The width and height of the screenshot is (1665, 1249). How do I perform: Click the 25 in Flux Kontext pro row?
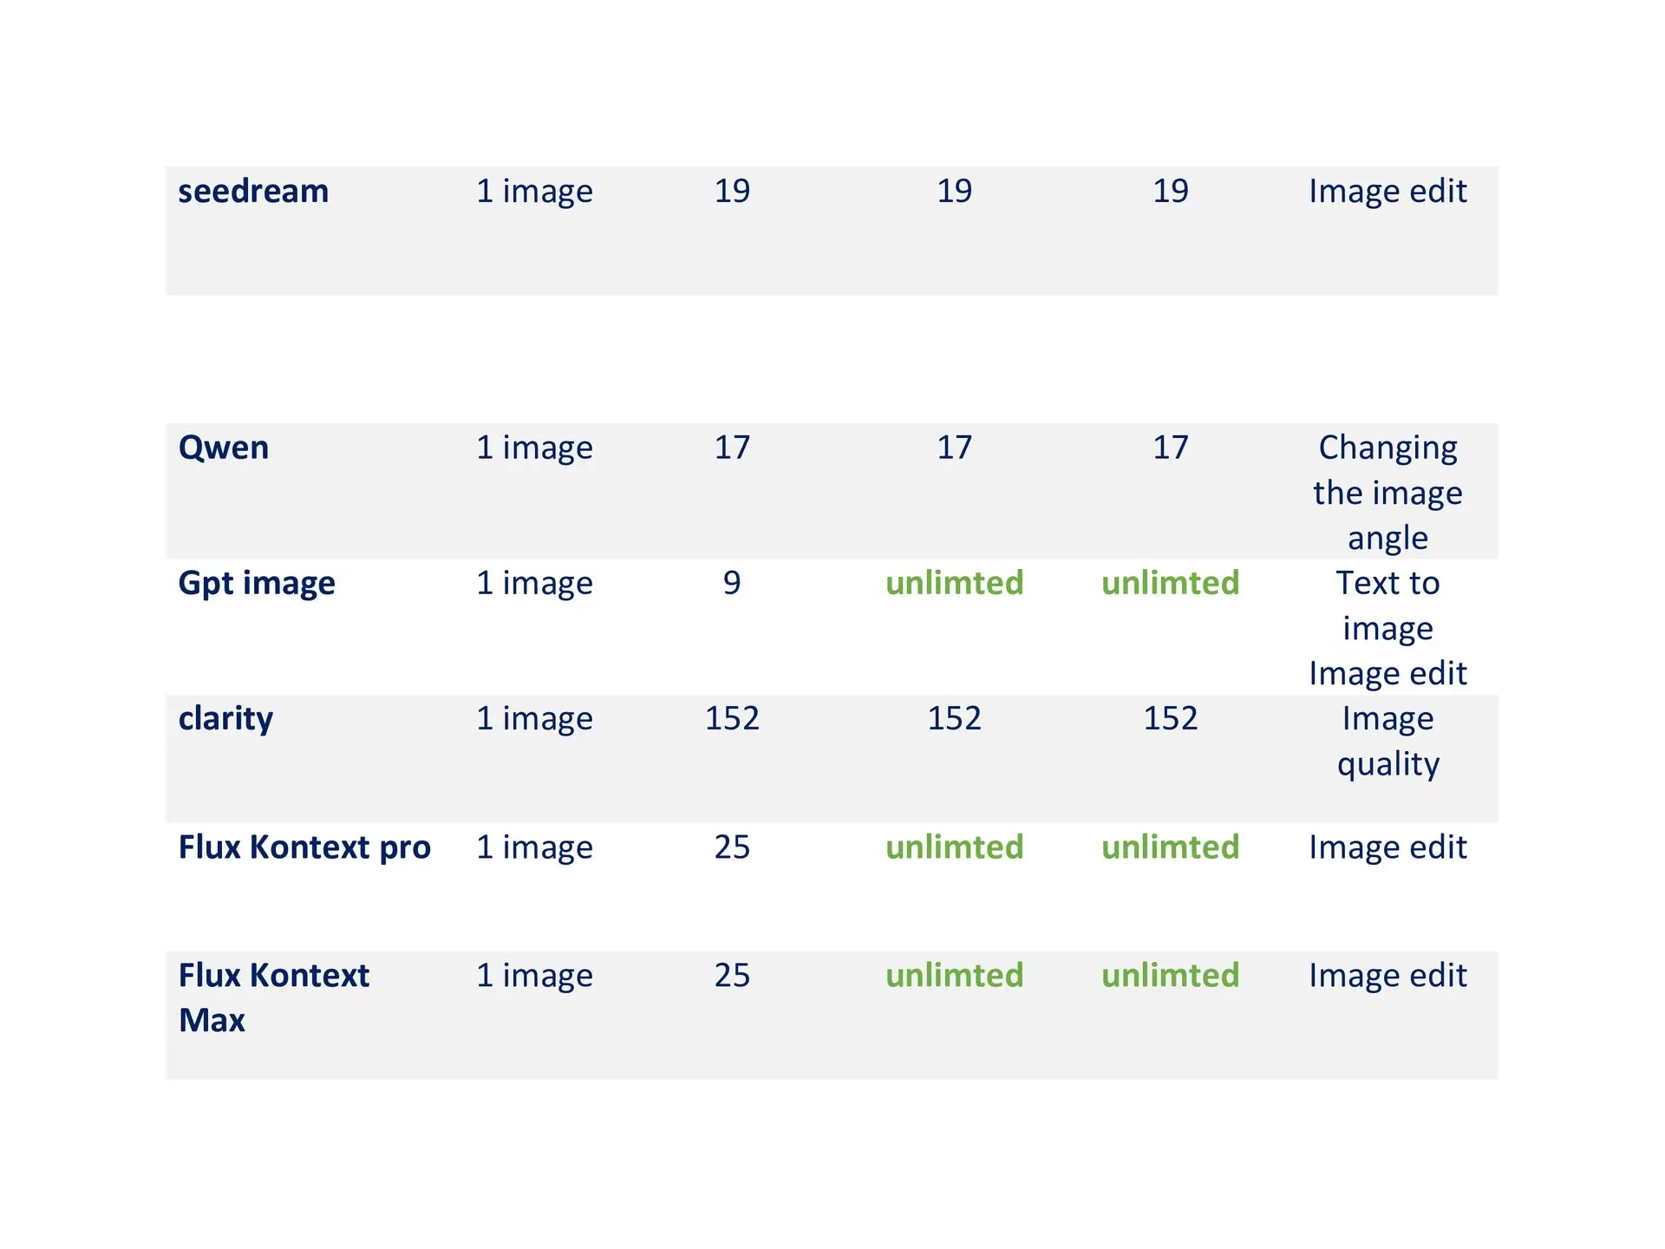coord(732,847)
